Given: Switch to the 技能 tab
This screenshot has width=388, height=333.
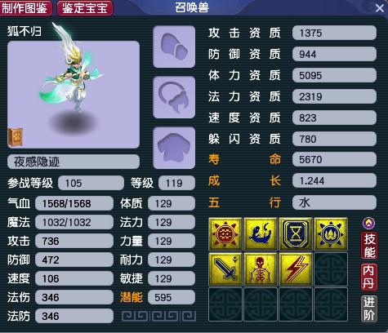Looking at the screenshot, I should [369, 246].
